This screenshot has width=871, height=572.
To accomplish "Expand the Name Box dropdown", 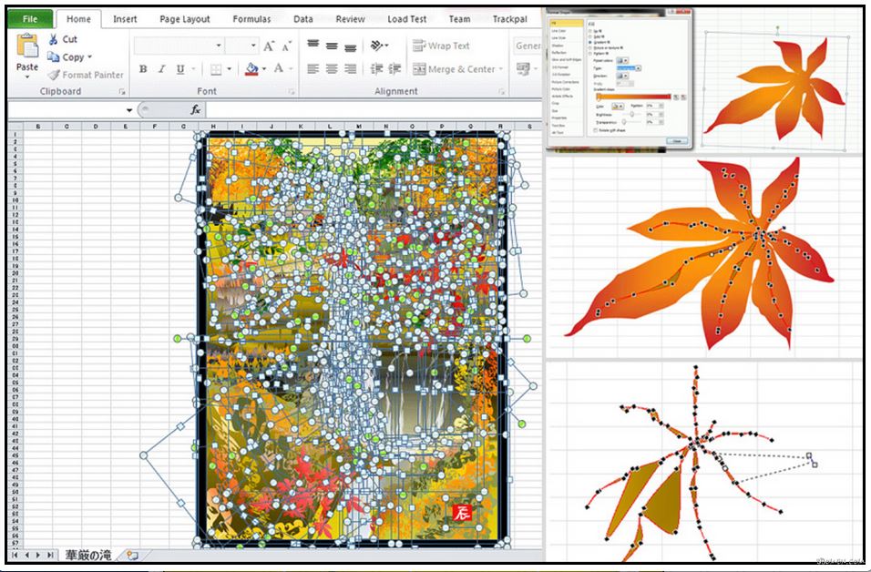I will coord(129,110).
